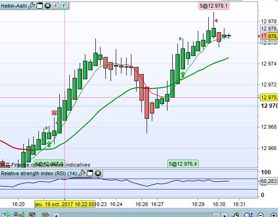Click RSI scale value 0
This screenshot has height=217, width=278.
tap(262, 195)
